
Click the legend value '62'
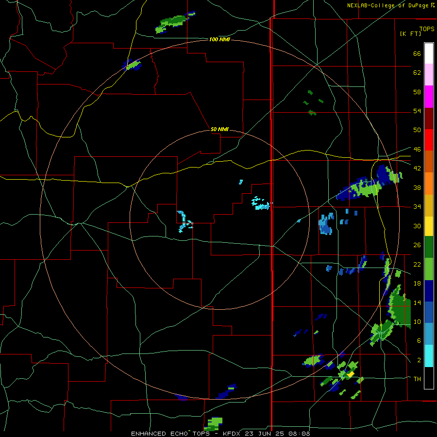coord(417,73)
